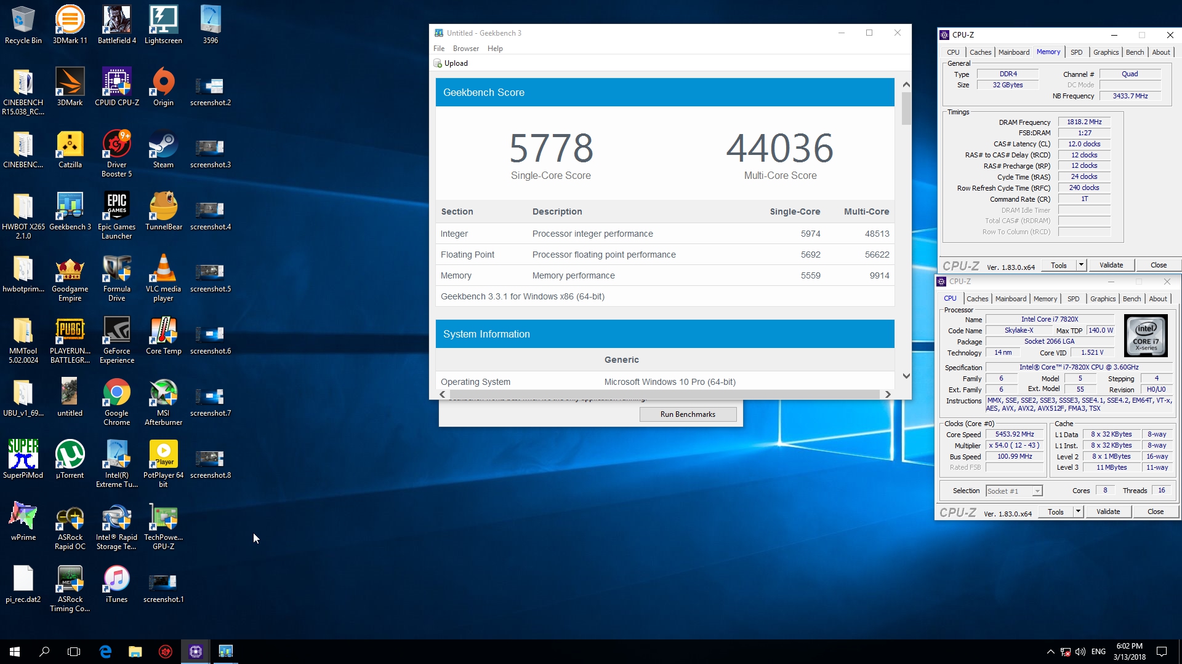Open the Recycle Bin desktop icon

click(x=23, y=25)
